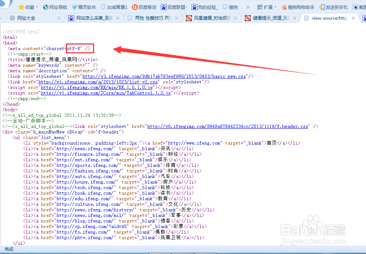Close the 凤凰健康_时尚频道 tab
This screenshot has height=254, width=366.
pyautogui.click(x=236, y=18)
